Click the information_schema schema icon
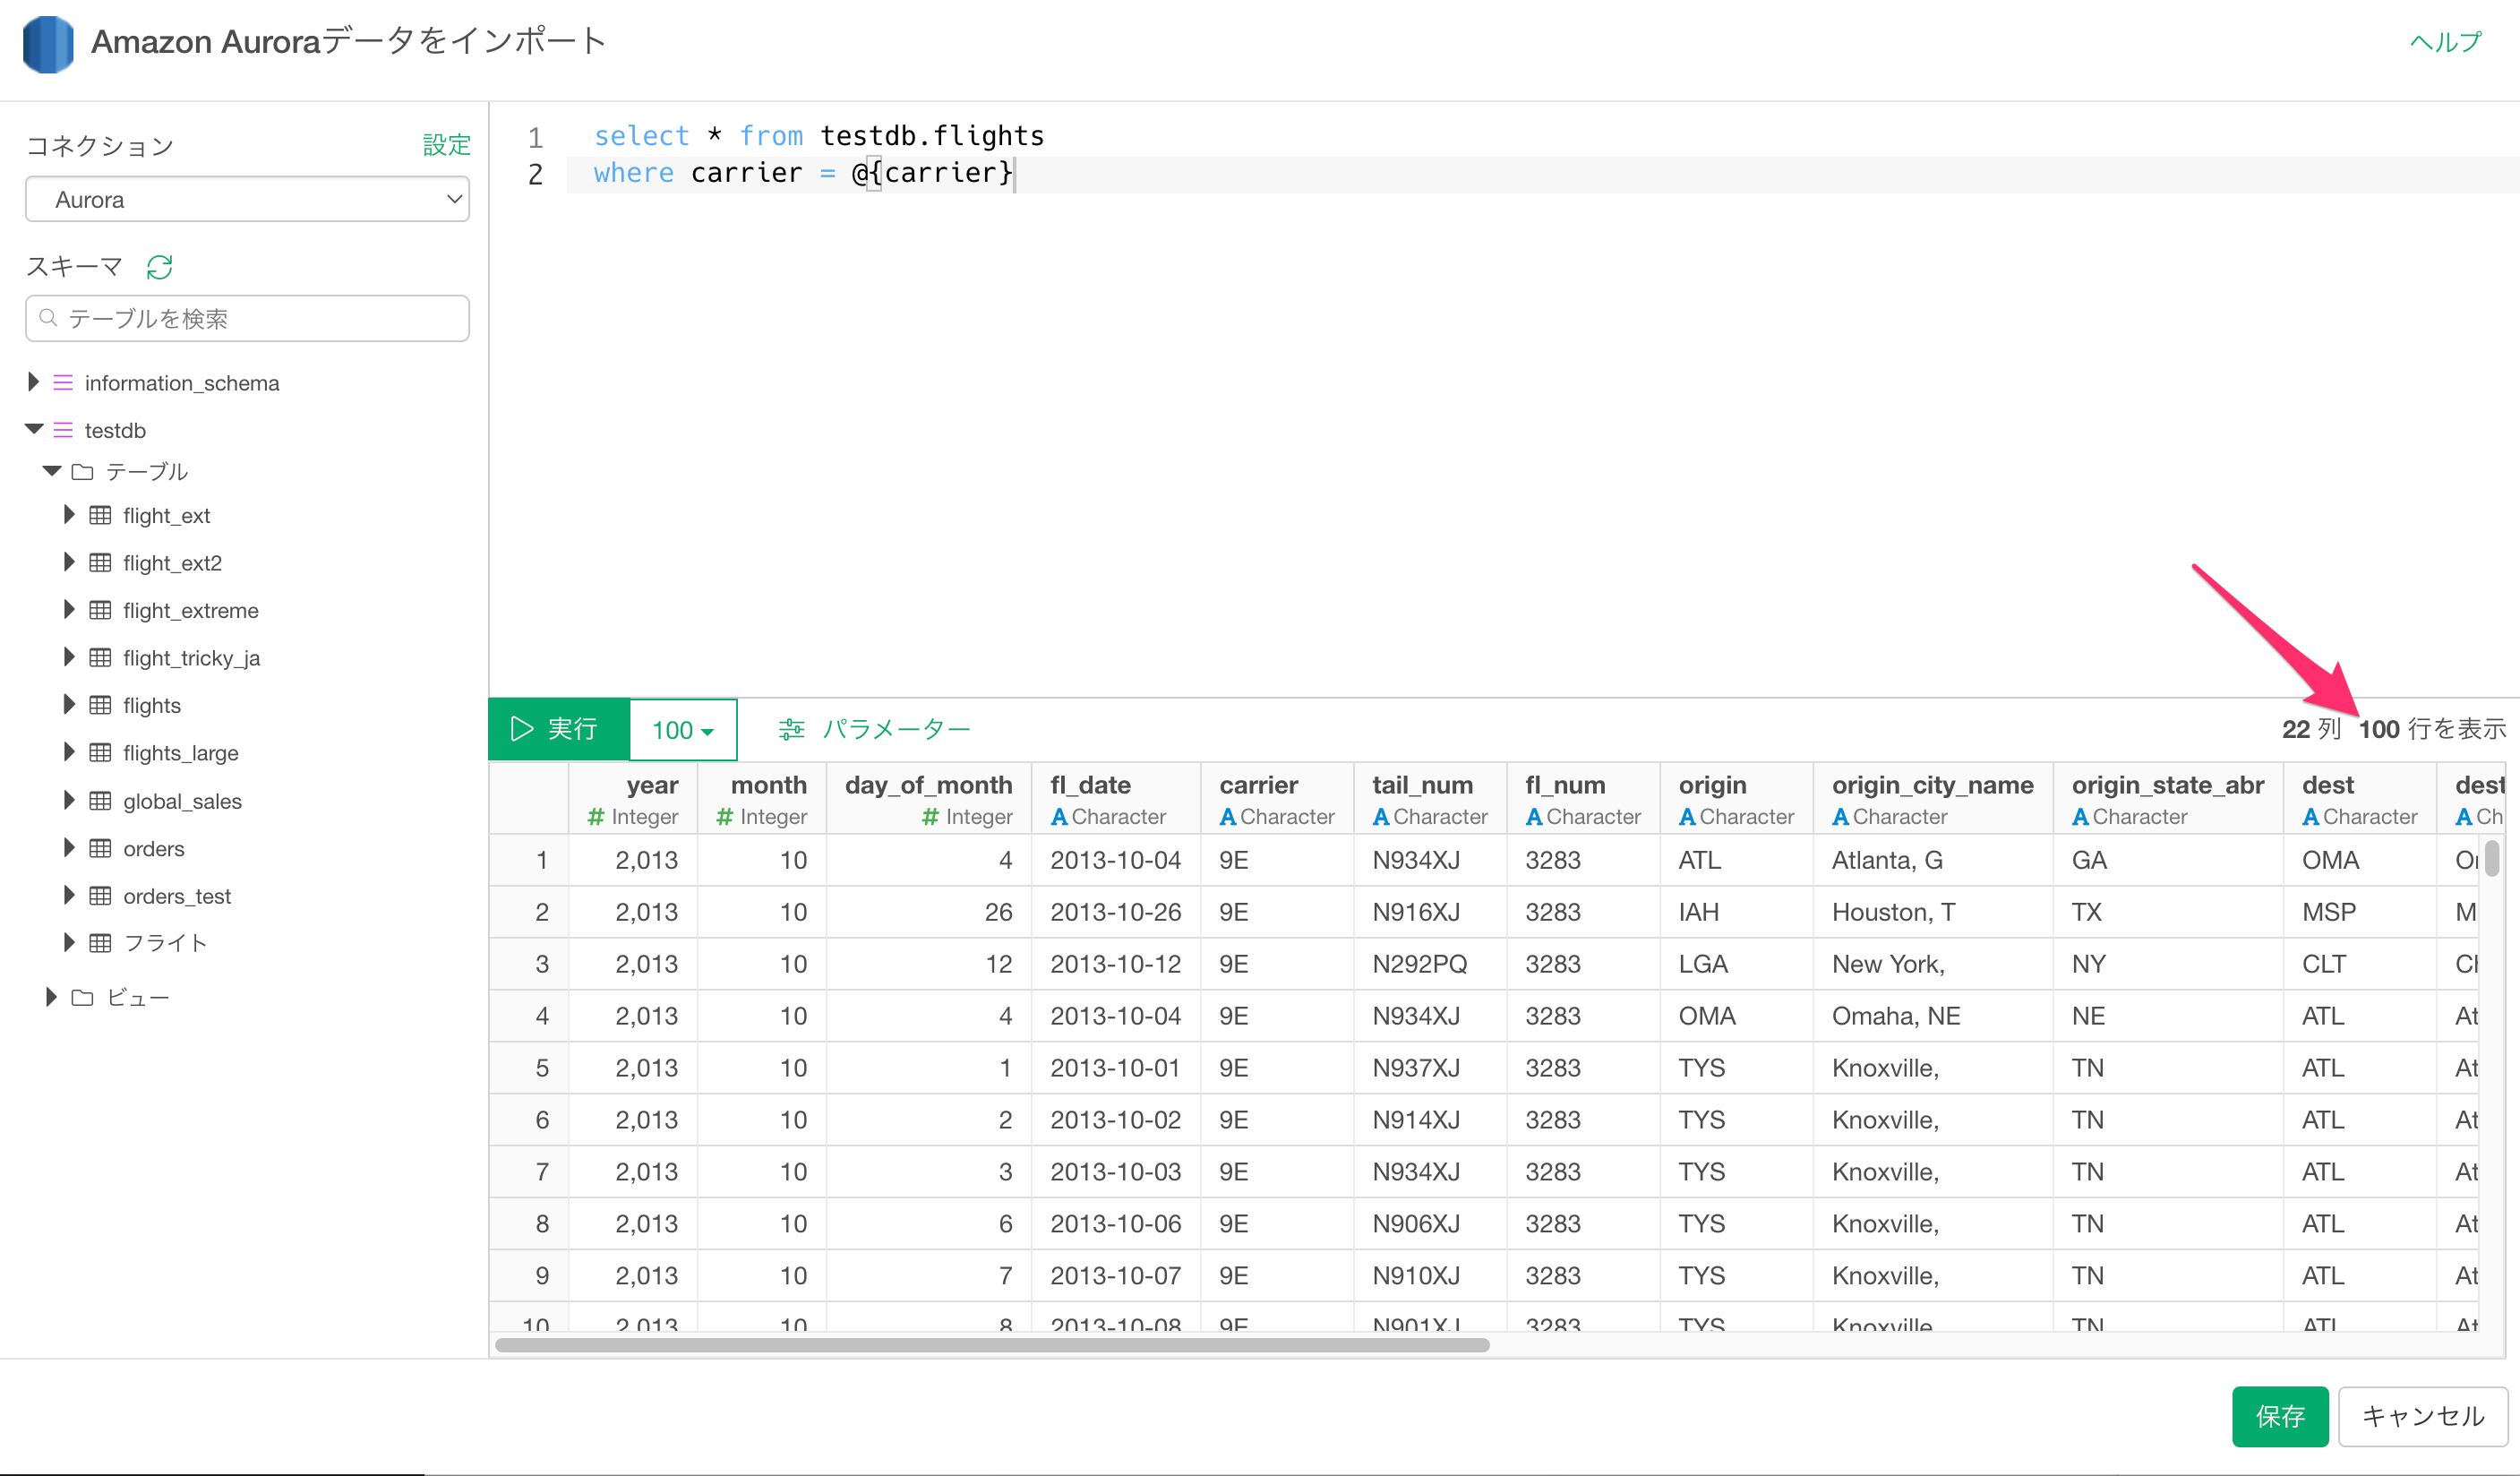Screen dimensions: 2520x1476 click(x=63, y=382)
